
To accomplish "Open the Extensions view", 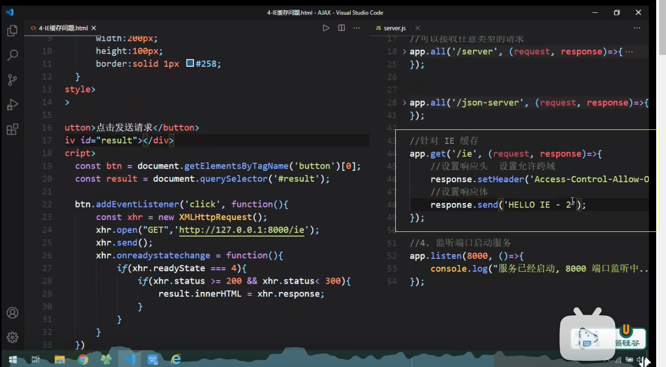I will 12,129.
